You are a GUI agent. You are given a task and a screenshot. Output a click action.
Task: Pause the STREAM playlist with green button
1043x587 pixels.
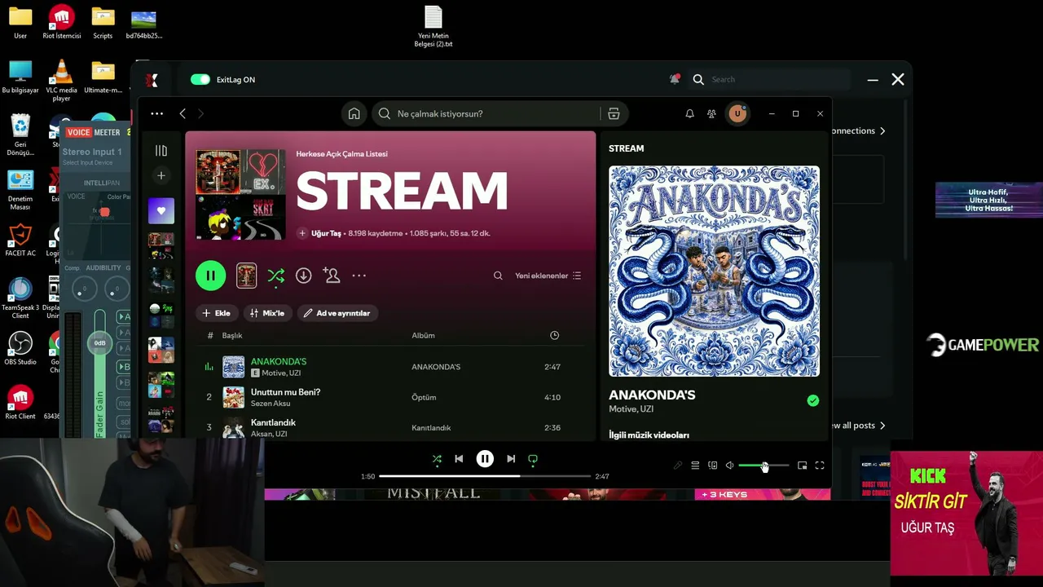coord(210,276)
